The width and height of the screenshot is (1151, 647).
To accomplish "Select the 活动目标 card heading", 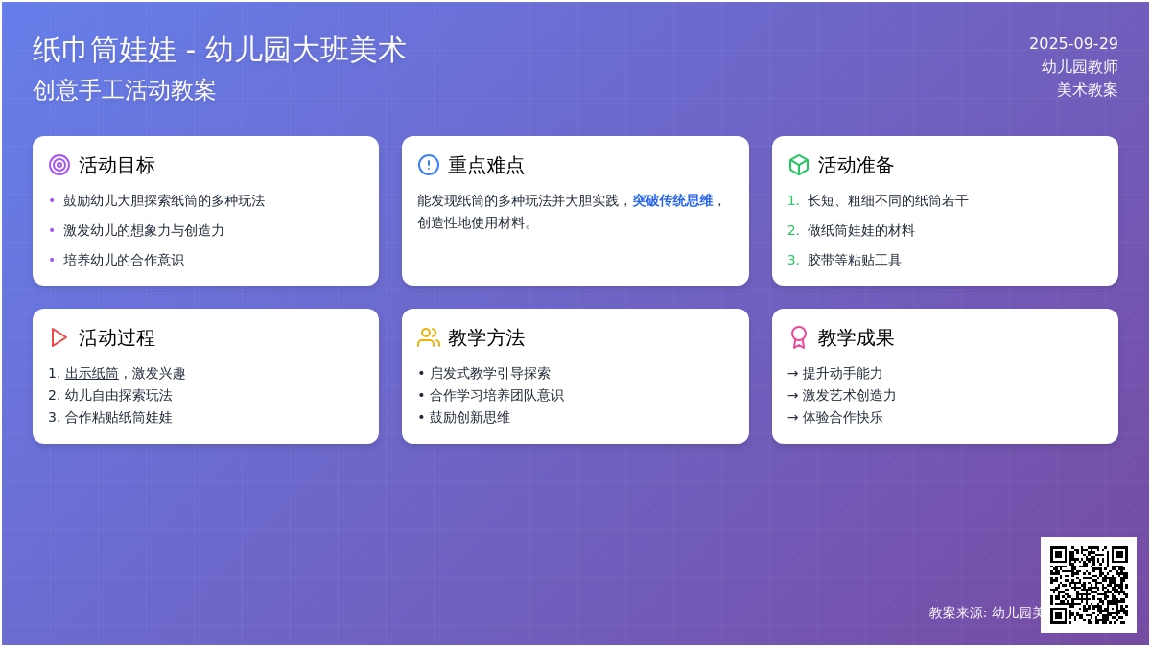I will pyautogui.click(x=117, y=165).
